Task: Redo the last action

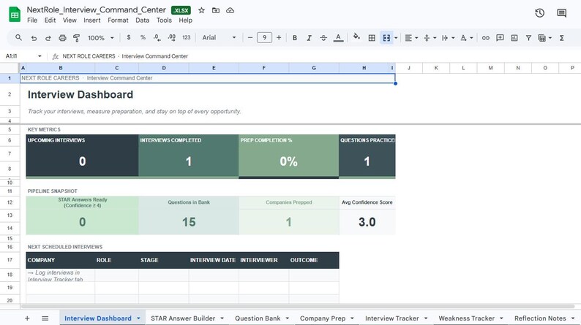Action: point(48,38)
